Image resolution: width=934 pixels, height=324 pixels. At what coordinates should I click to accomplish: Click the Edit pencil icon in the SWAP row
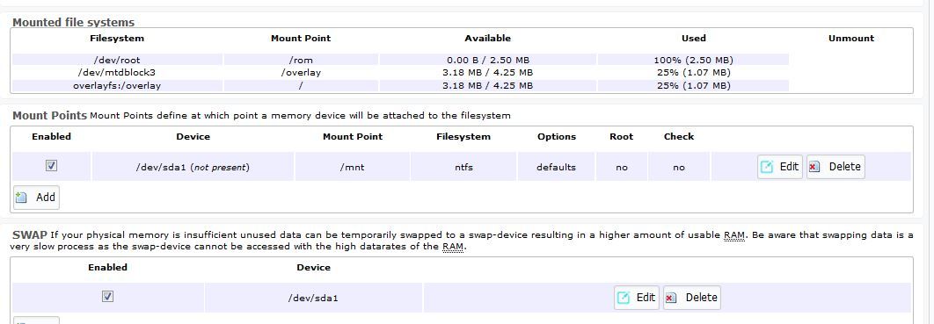[623, 298]
